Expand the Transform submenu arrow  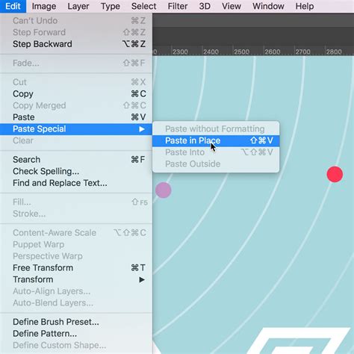click(142, 279)
